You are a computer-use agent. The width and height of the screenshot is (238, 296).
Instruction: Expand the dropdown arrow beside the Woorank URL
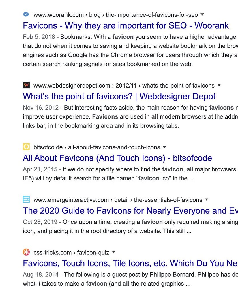coord(202,14)
